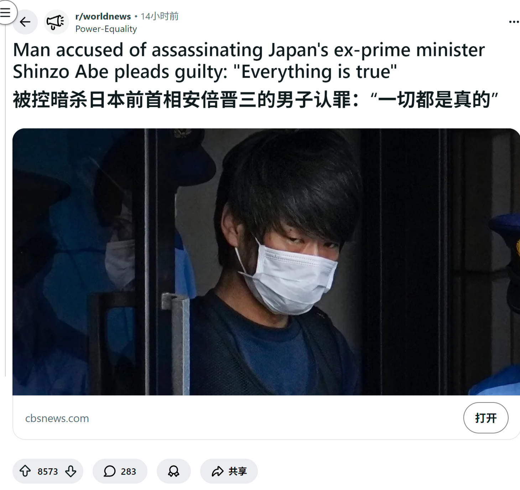Viewport: 520px width, 490px height.
Task: Open the Power-Equality user profile
Action: (106, 29)
